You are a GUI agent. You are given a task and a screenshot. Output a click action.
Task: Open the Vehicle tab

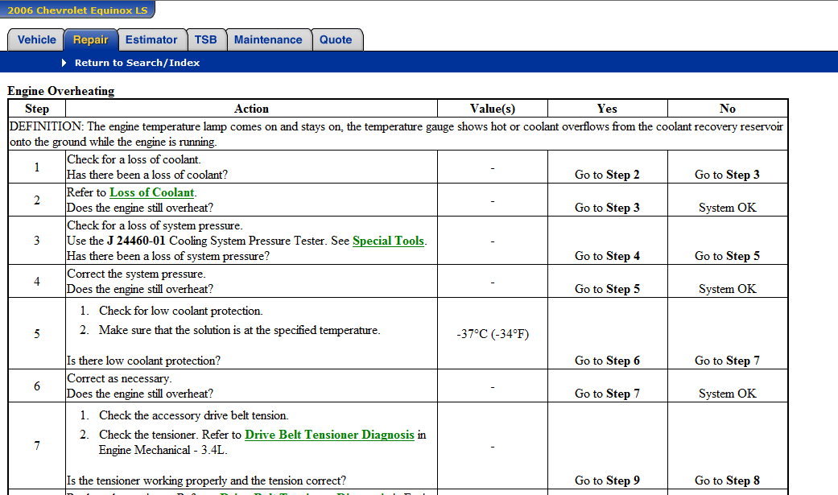[x=36, y=40]
